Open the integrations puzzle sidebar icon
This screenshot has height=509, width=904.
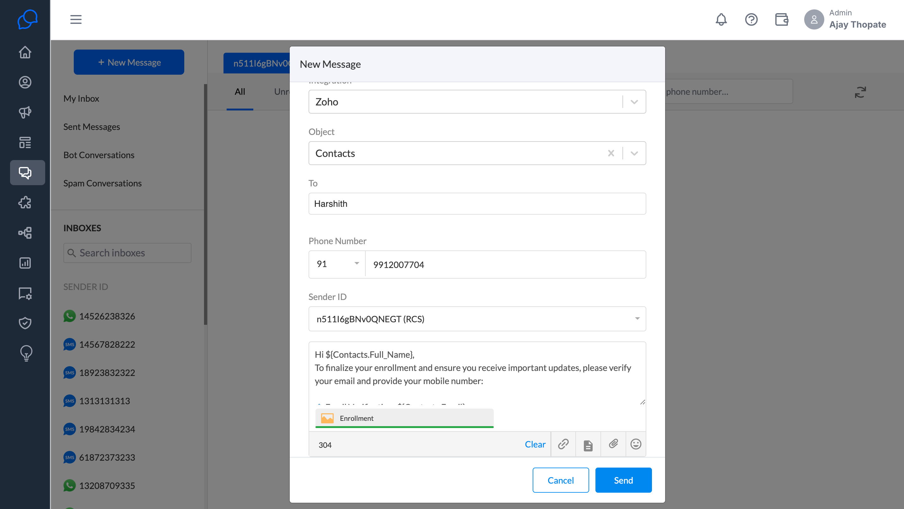(25, 202)
